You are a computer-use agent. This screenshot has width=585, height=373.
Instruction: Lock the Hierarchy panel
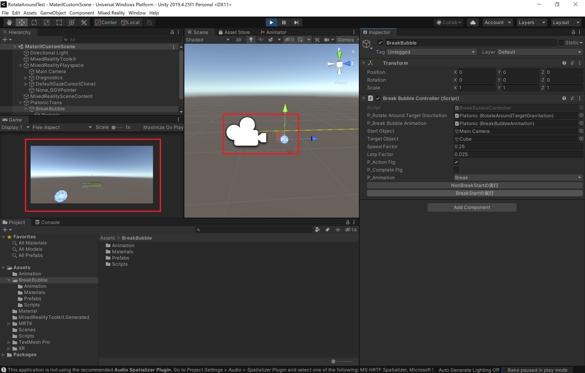point(172,32)
